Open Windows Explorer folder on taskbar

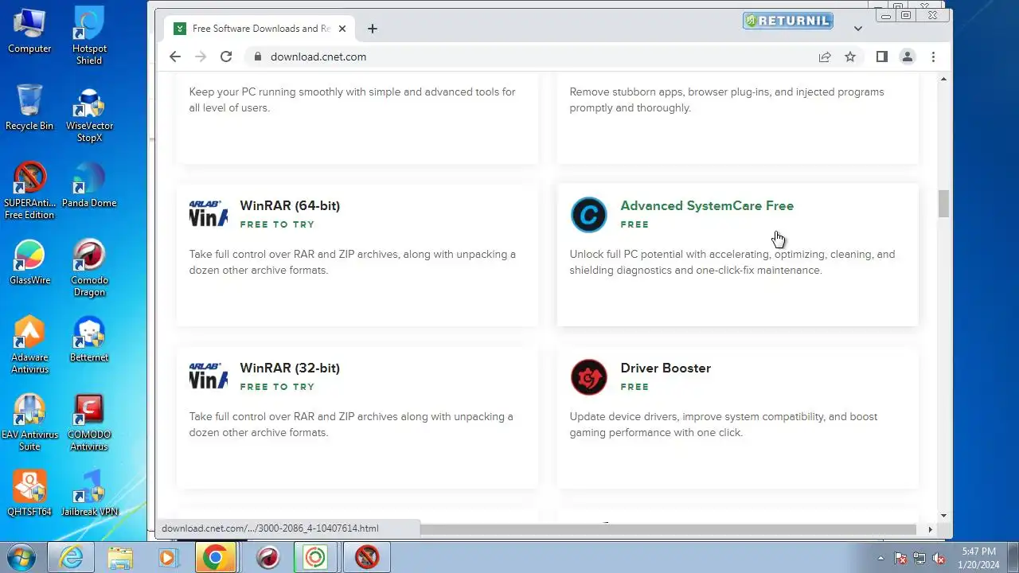pos(120,557)
